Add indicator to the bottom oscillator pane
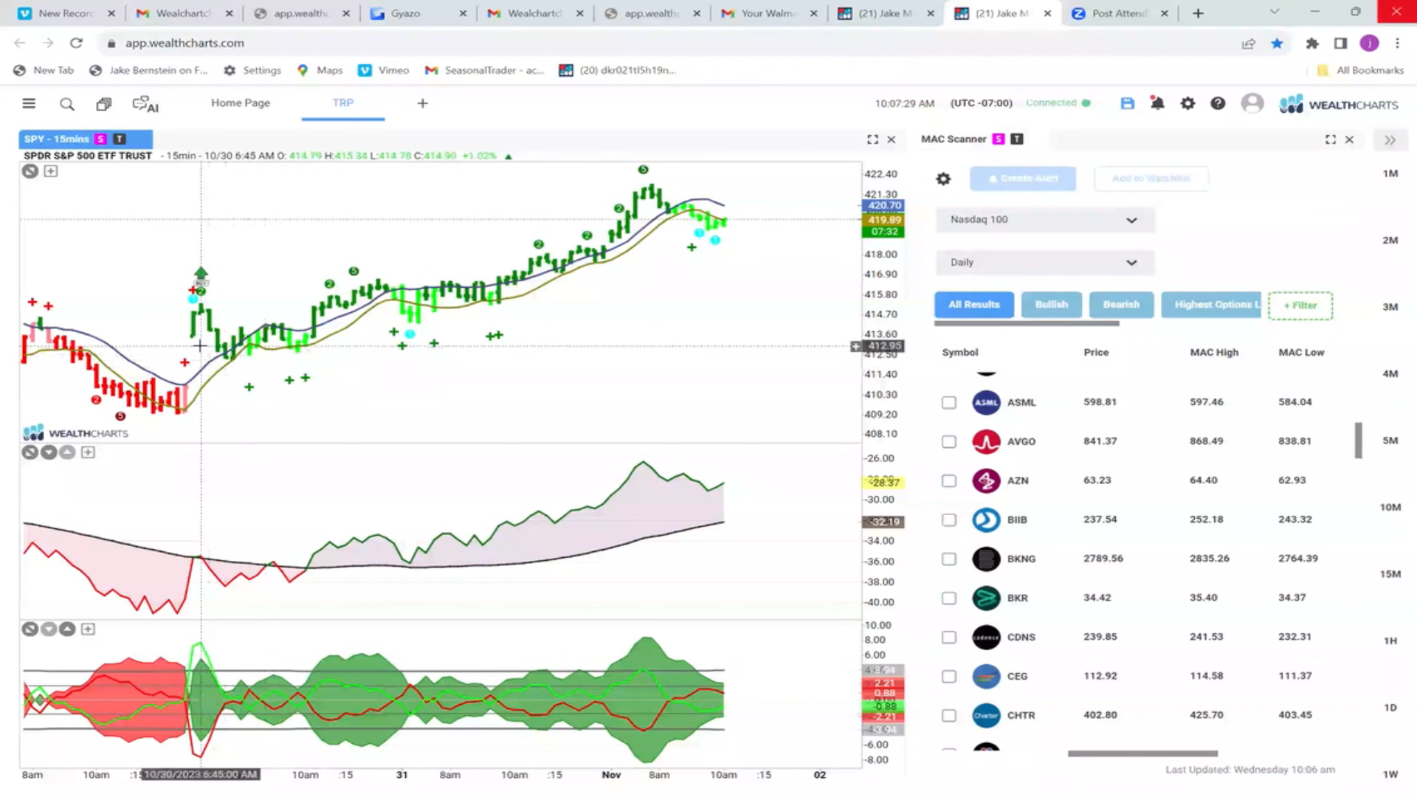 coord(88,629)
